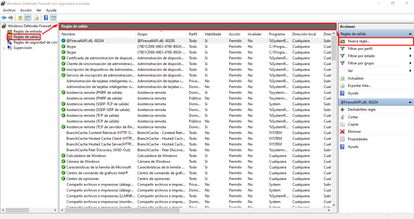Sort by the Programa column header

(x=279, y=34)
